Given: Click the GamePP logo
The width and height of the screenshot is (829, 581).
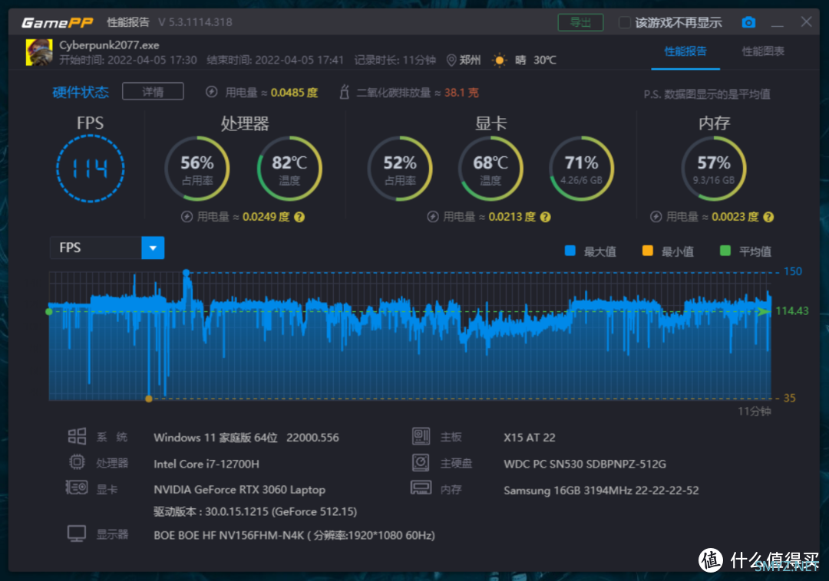Looking at the screenshot, I should point(57,23).
